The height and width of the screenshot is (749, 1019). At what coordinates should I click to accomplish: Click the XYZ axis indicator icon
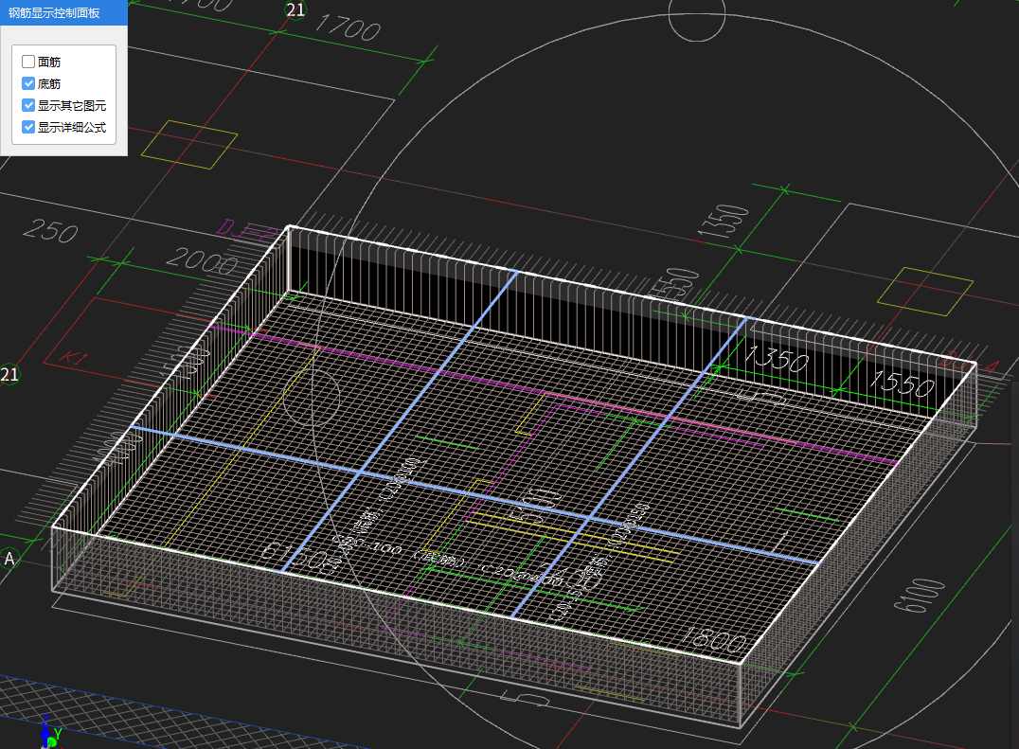[49, 733]
